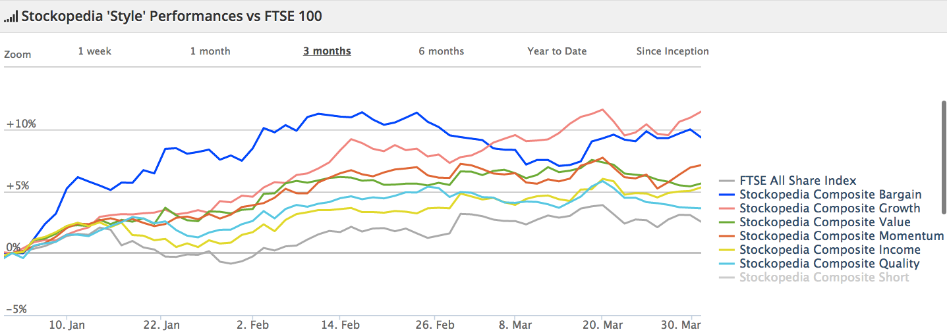947x336 pixels.
Task: Click the bar chart icon beside the title
Action: coord(11,16)
